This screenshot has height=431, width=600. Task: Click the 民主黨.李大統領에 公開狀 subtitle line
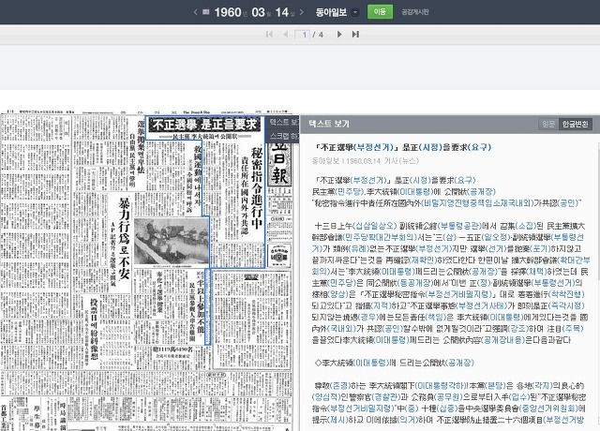404,191
